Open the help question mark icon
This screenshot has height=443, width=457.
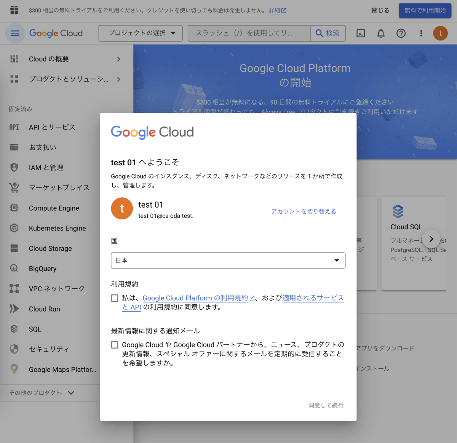coord(401,34)
